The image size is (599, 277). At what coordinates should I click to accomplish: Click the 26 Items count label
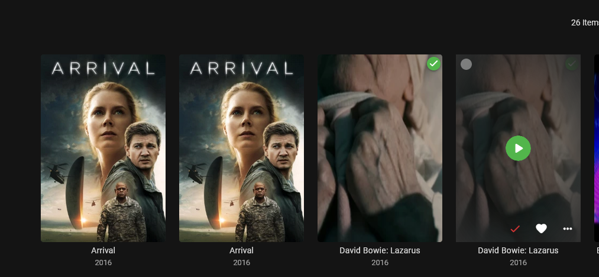click(x=585, y=22)
